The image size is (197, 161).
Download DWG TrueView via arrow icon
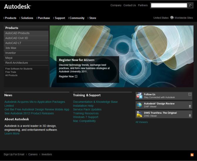[x=190, y=115]
